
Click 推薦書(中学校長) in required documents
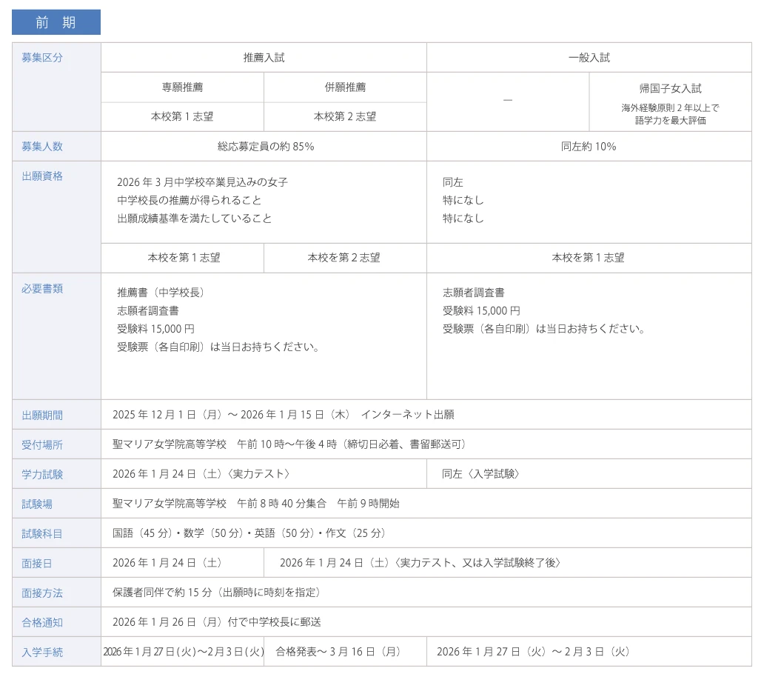click(x=161, y=293)
